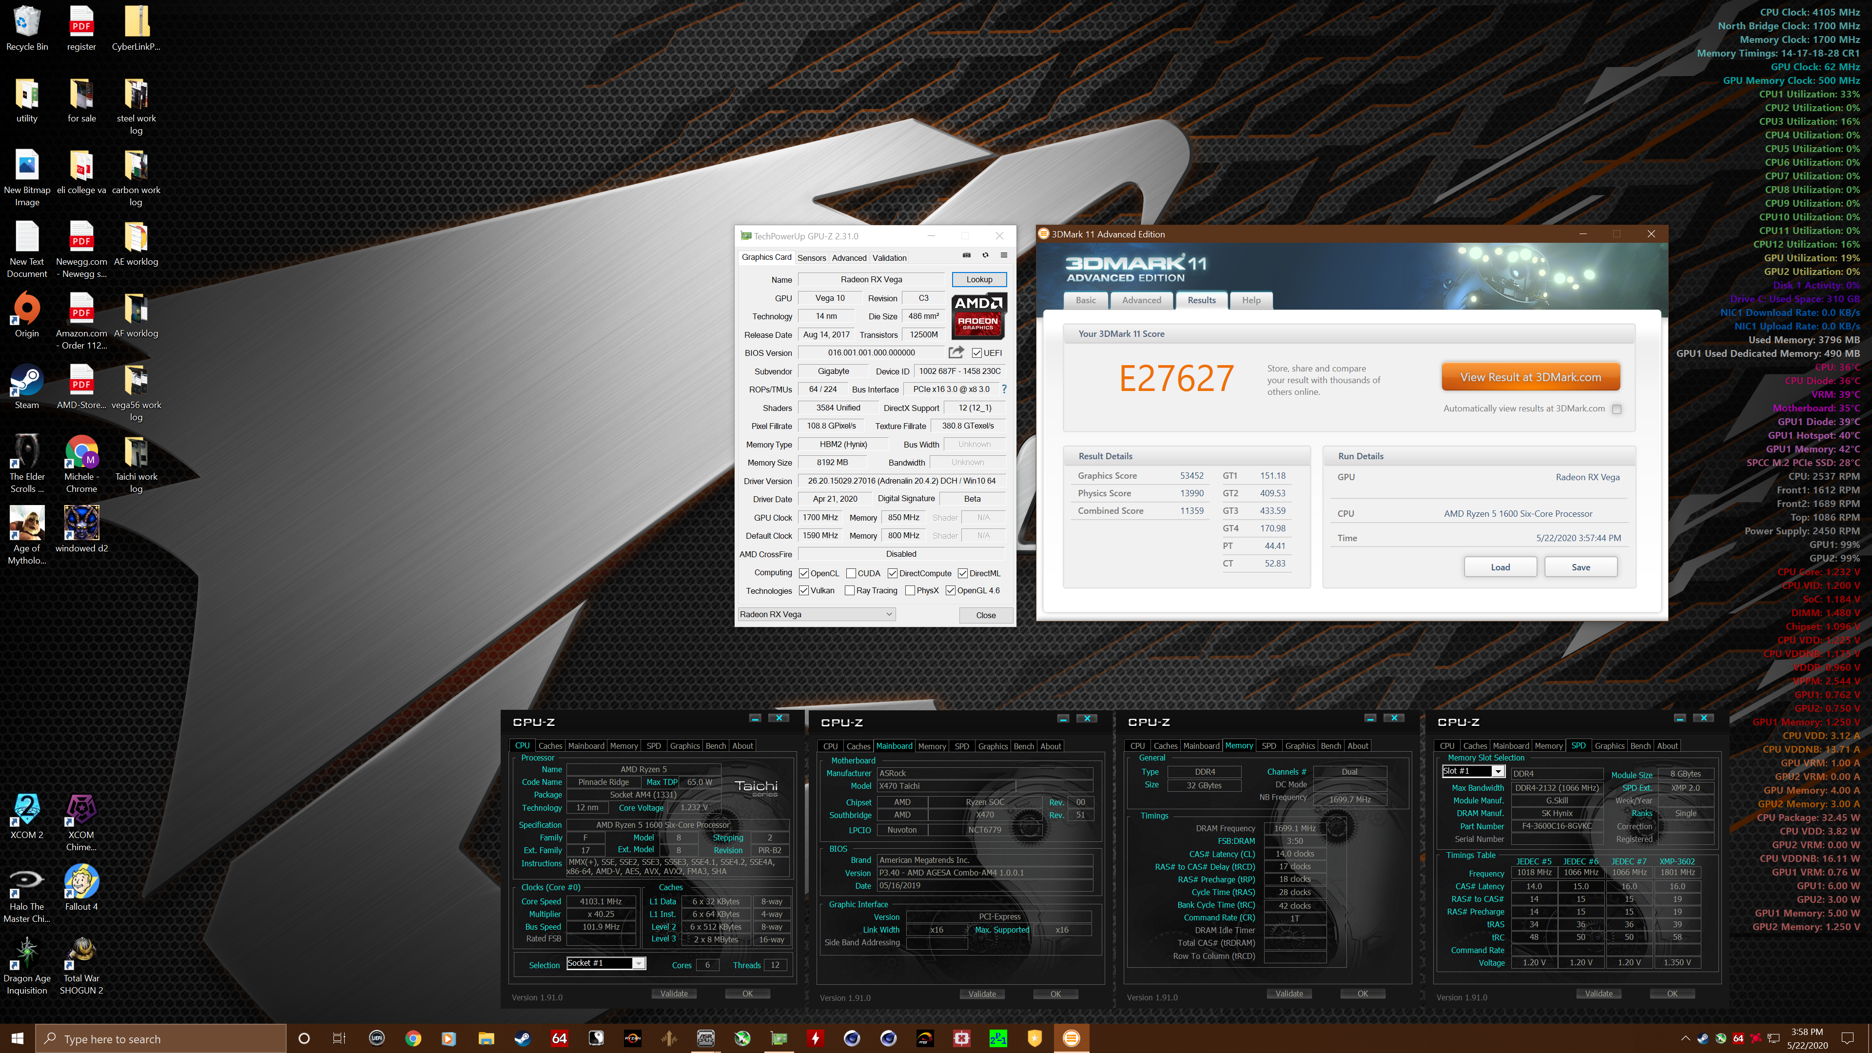Viewport: 1872px width, 1053px height.
Task: Open File Explorer from the taskbar
Action: tap(486, 1038)
